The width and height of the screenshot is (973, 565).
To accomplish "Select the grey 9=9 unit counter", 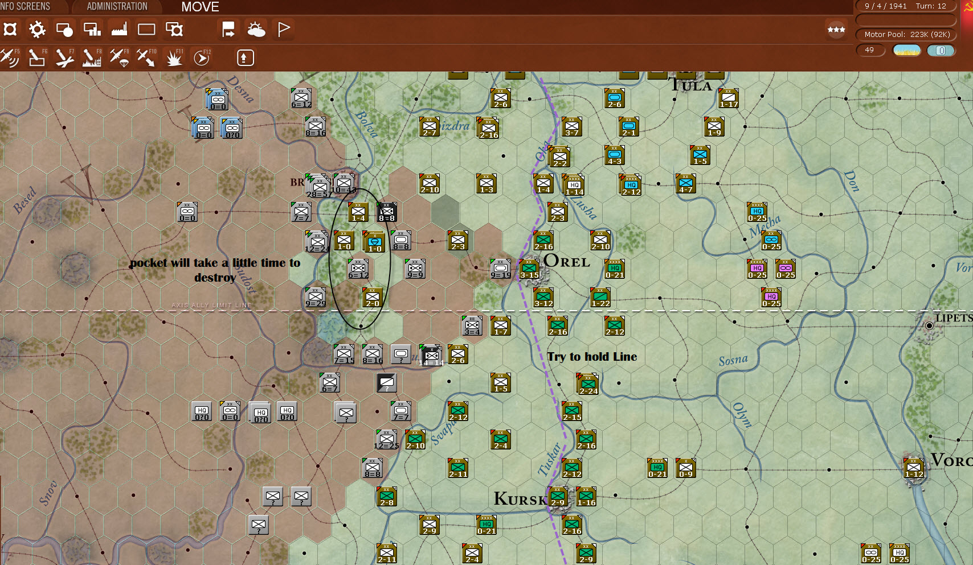I will (x=415, y=269).
